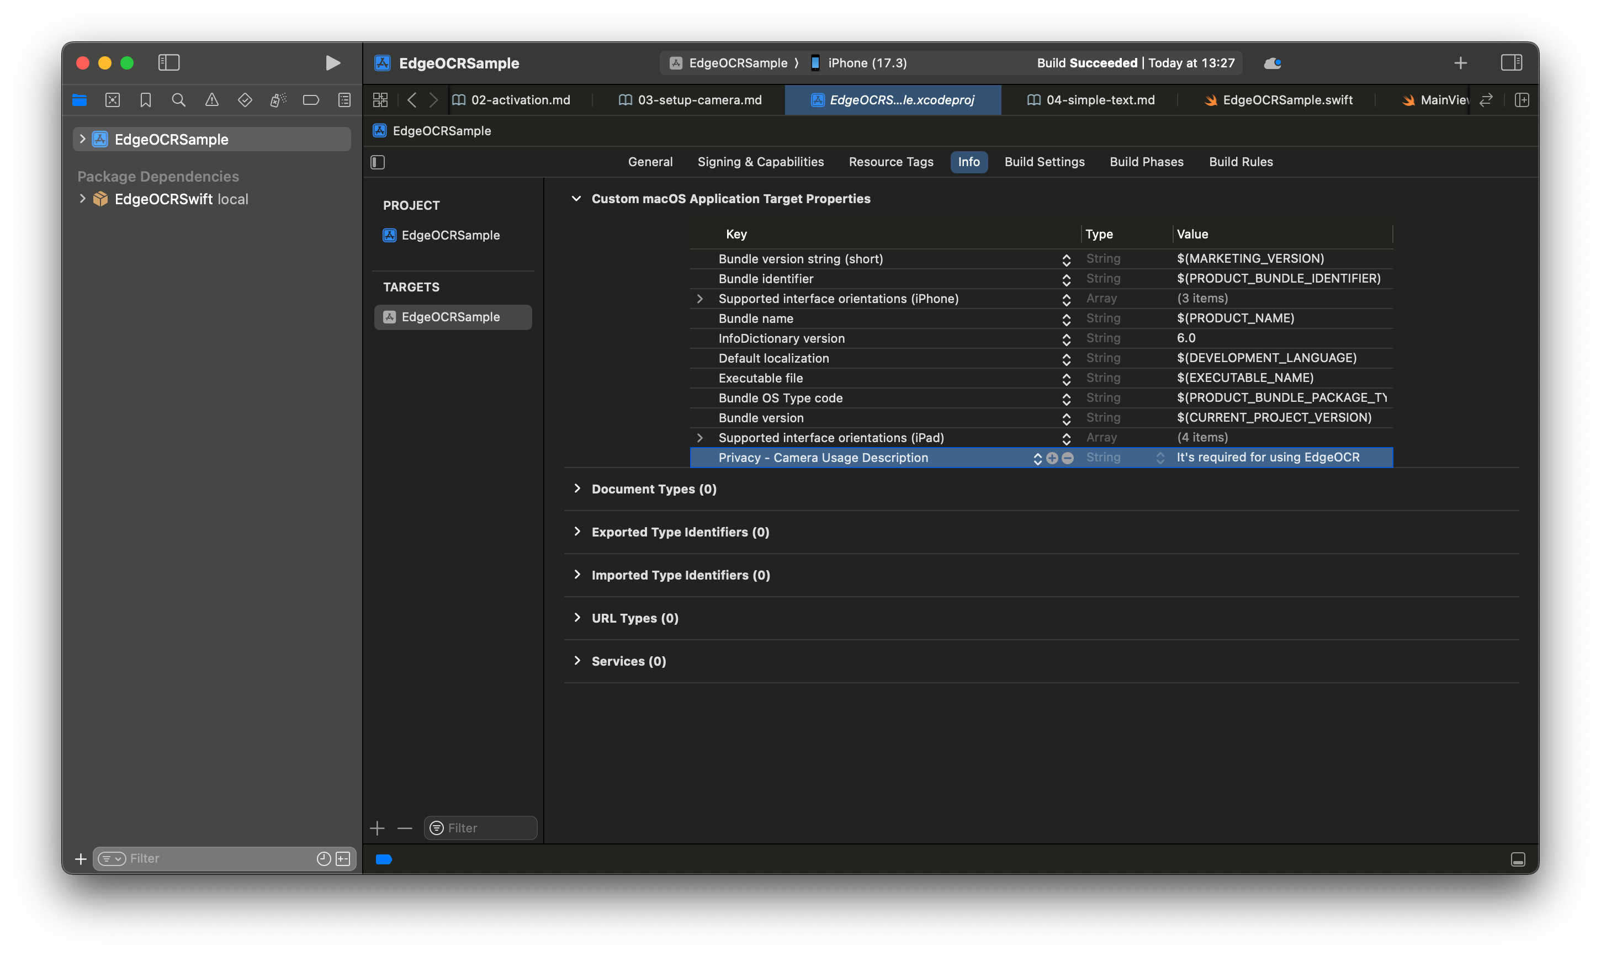Click the related items grid icon
Image resolution: width=1601 pixels, height=956 pixels.
380,100
